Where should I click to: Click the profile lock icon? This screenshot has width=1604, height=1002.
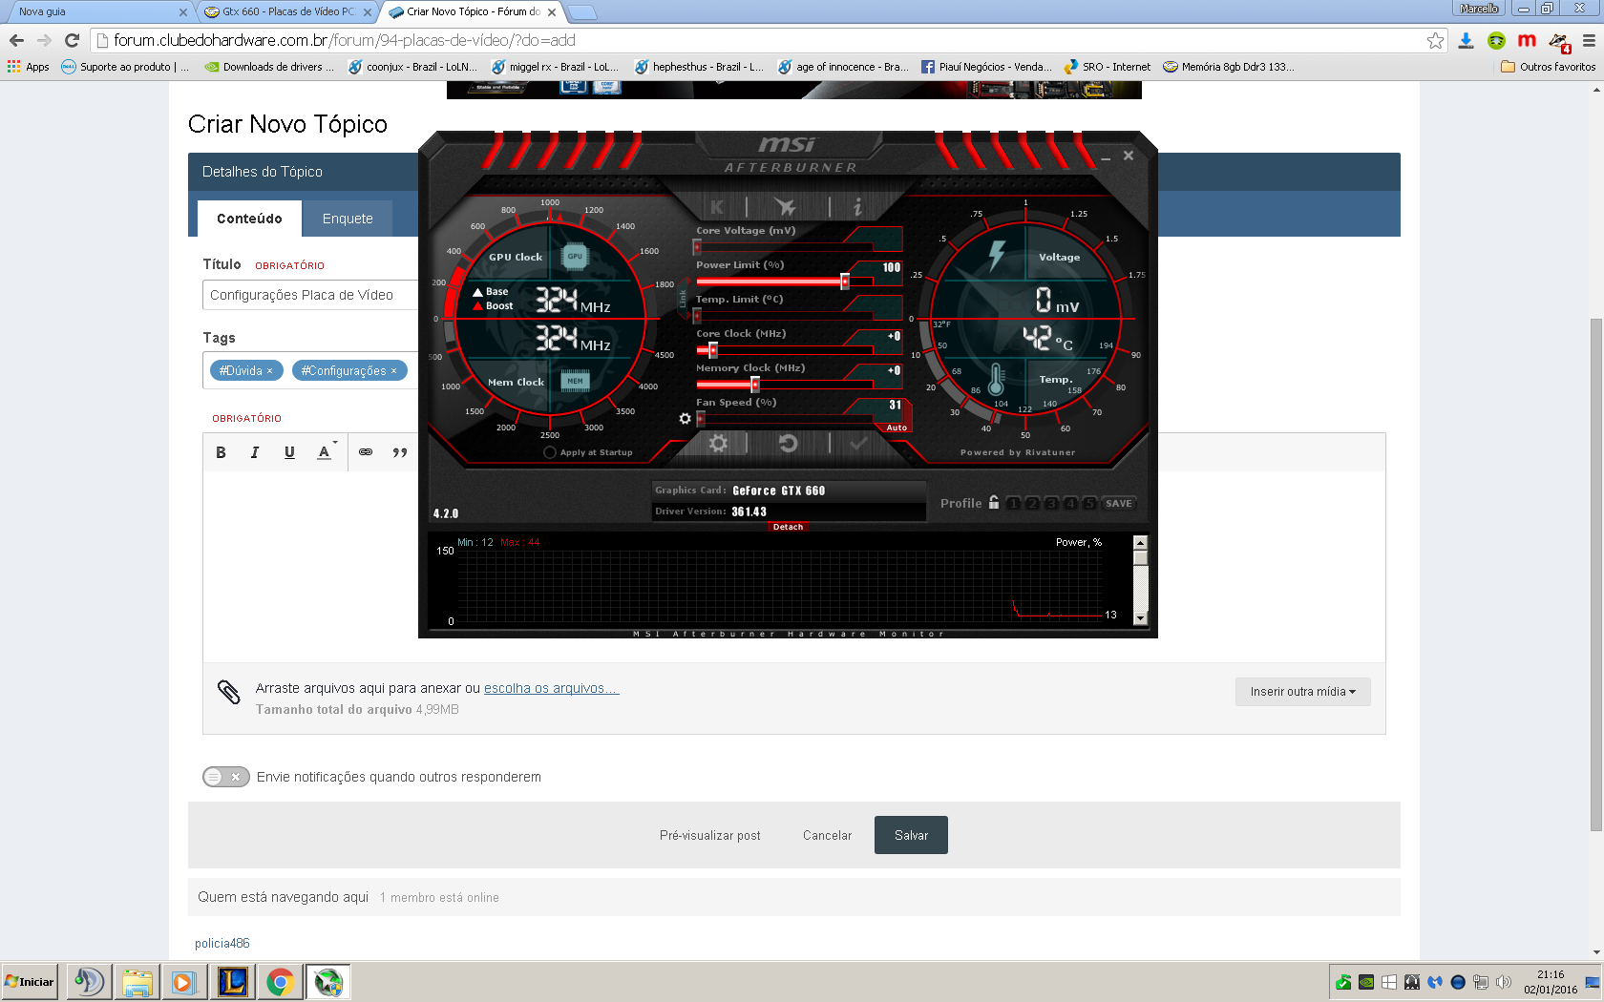tap(994, 502)
